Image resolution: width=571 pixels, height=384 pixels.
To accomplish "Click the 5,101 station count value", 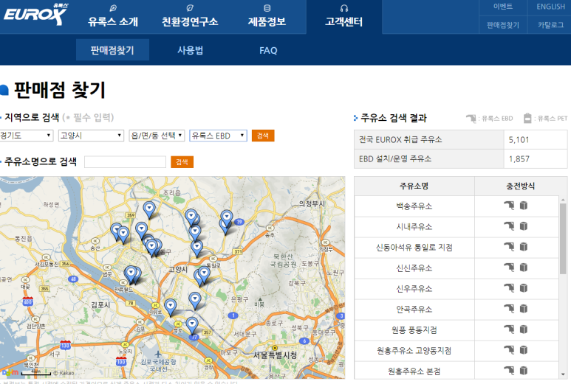I will (x=519, y=140).
